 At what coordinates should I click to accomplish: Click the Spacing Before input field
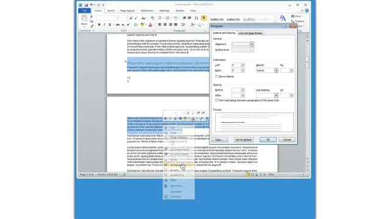tap(236, 90)
